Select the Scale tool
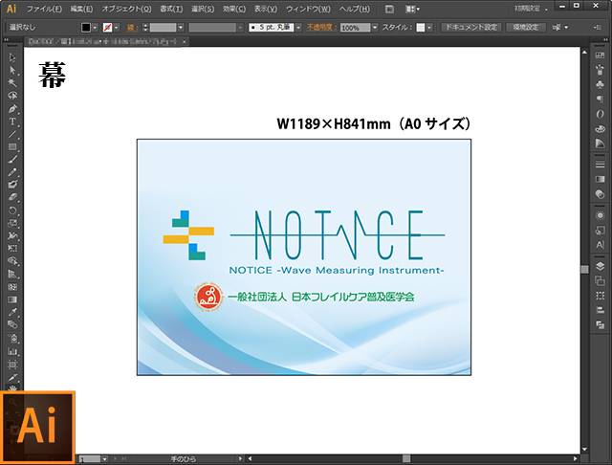This screenshot has height=465, width=612. [x=12, y=223]
